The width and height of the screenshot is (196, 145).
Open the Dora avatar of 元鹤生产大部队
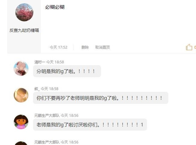tap(21, 122)
